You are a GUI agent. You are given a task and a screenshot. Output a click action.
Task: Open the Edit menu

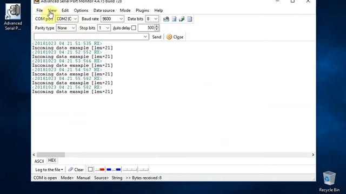pyautogui.click(x=65, y=10)
